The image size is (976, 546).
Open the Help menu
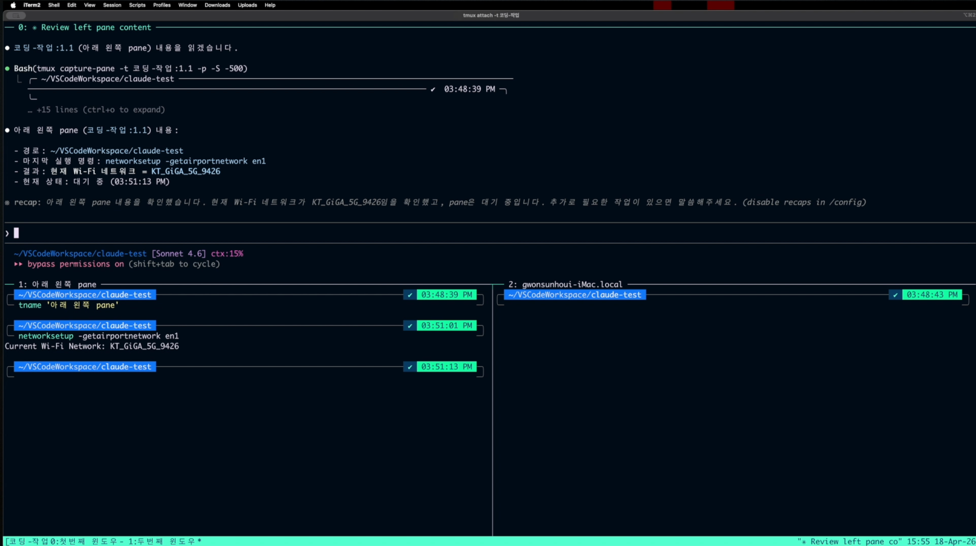pyautogui.click(x=270, y=5)
